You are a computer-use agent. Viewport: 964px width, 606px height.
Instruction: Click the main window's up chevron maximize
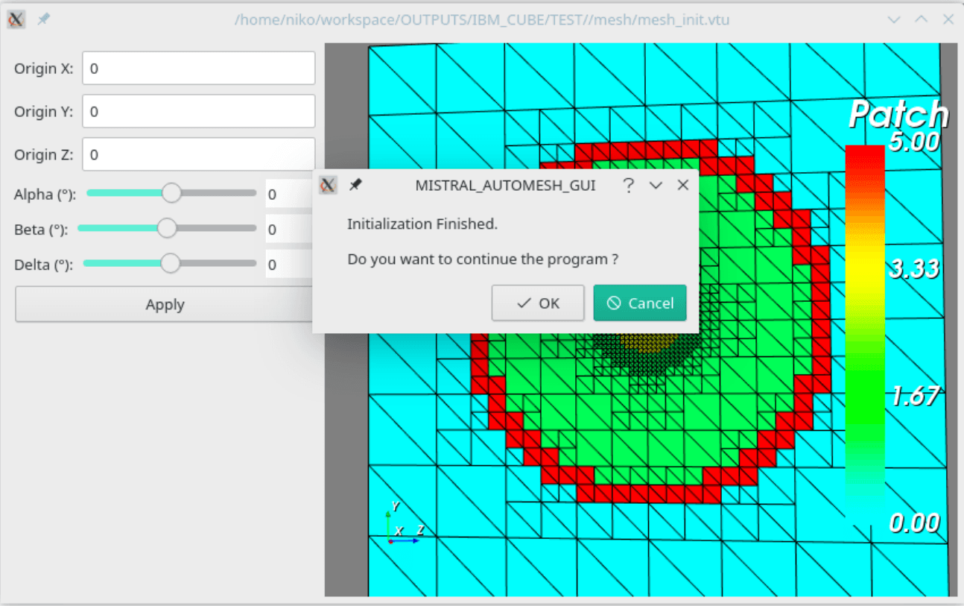(921, 19)
